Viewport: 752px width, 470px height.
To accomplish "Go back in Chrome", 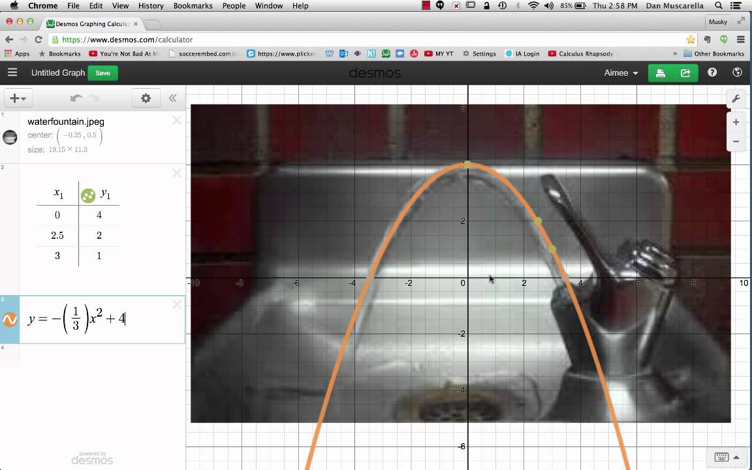I will coord(9,39).
